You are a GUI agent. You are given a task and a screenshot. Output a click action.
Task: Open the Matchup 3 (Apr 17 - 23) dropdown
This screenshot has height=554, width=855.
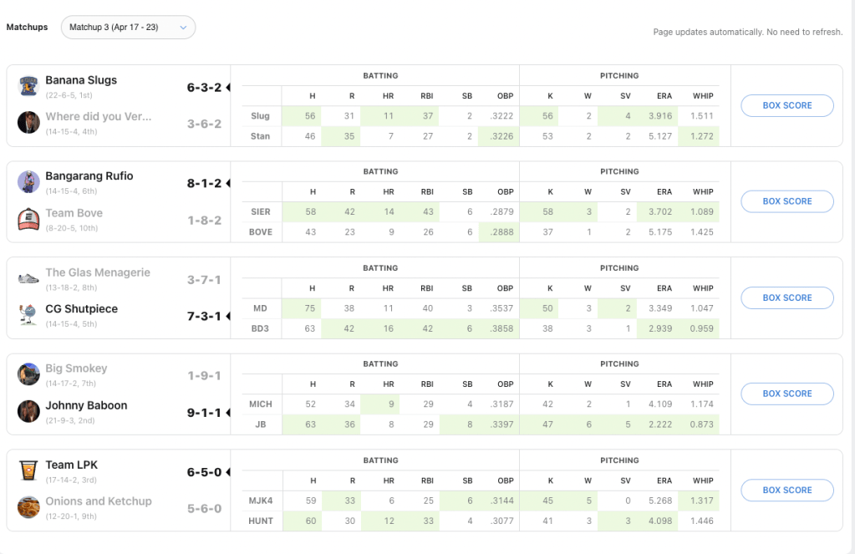coord(127,28)
